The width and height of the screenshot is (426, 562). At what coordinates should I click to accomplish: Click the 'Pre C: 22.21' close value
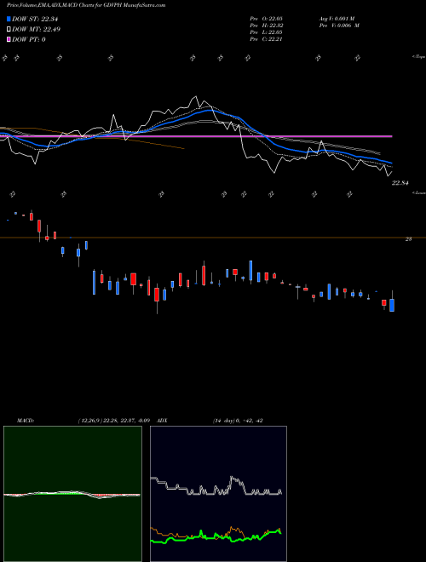point(267,39)
